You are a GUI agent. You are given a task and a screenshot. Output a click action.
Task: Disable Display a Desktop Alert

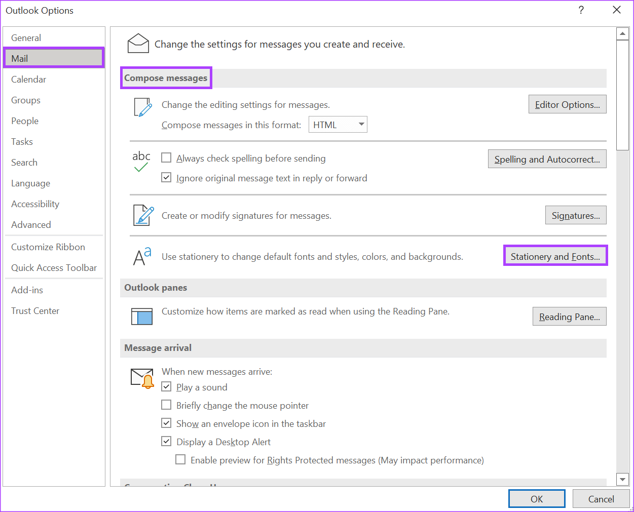(166, 442)
